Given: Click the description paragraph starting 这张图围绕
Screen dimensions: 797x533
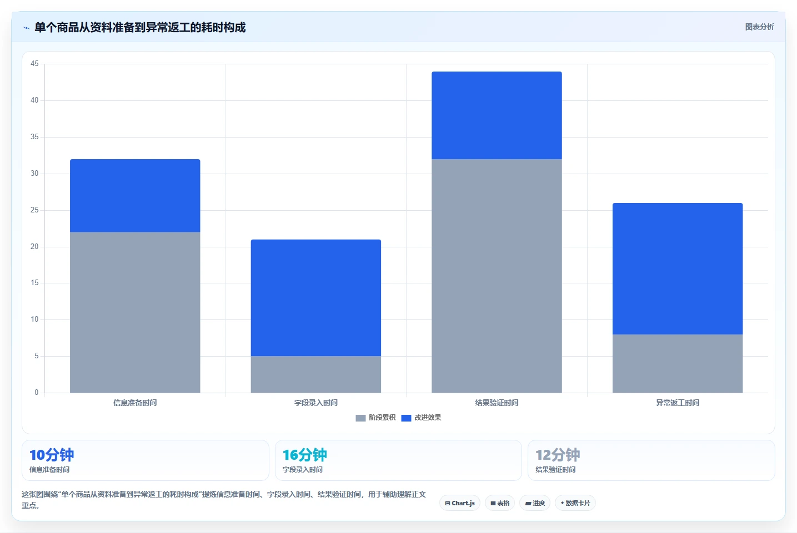Looking at the screenshot, I should tap(224, 500).
